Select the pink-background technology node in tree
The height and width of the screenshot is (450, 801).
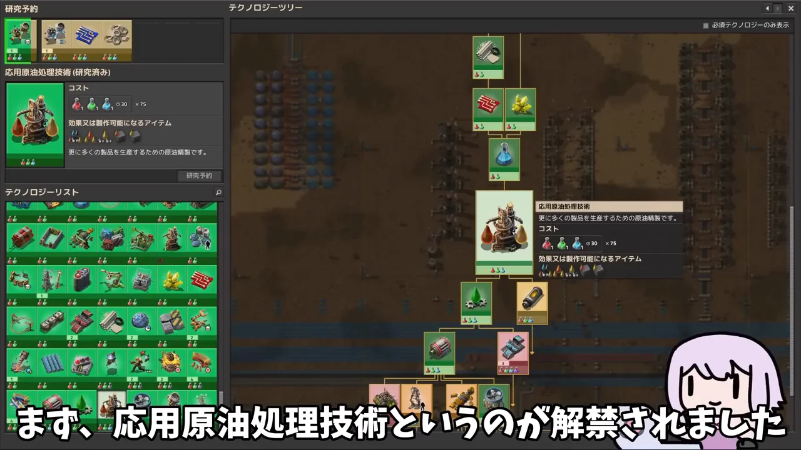513,353
